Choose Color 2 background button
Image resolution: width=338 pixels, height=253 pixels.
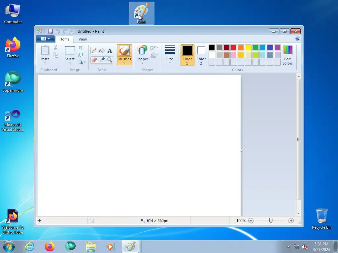201,55
